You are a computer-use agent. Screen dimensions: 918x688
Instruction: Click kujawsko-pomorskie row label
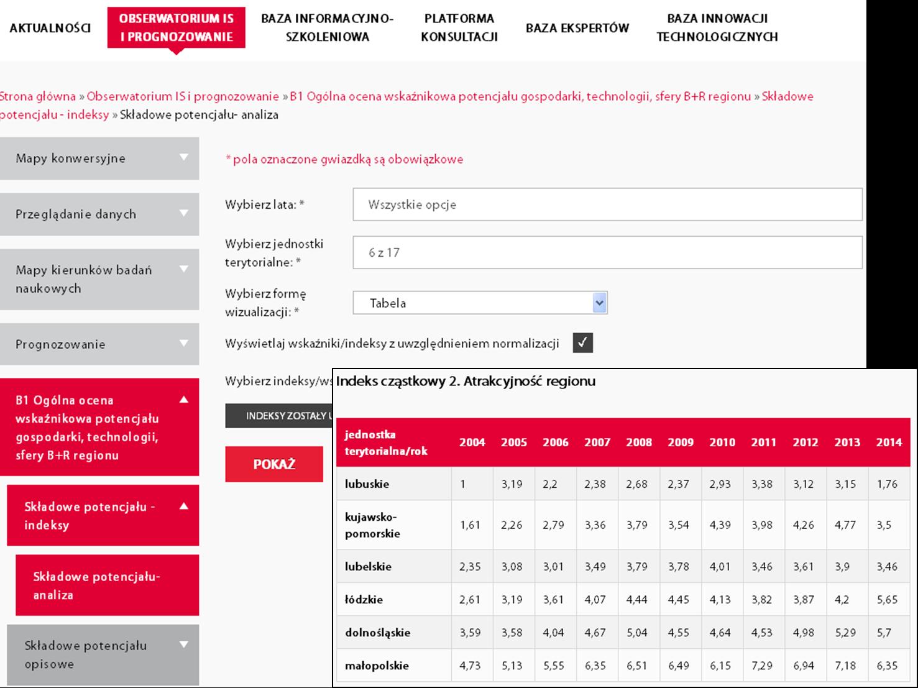(373, 525)
